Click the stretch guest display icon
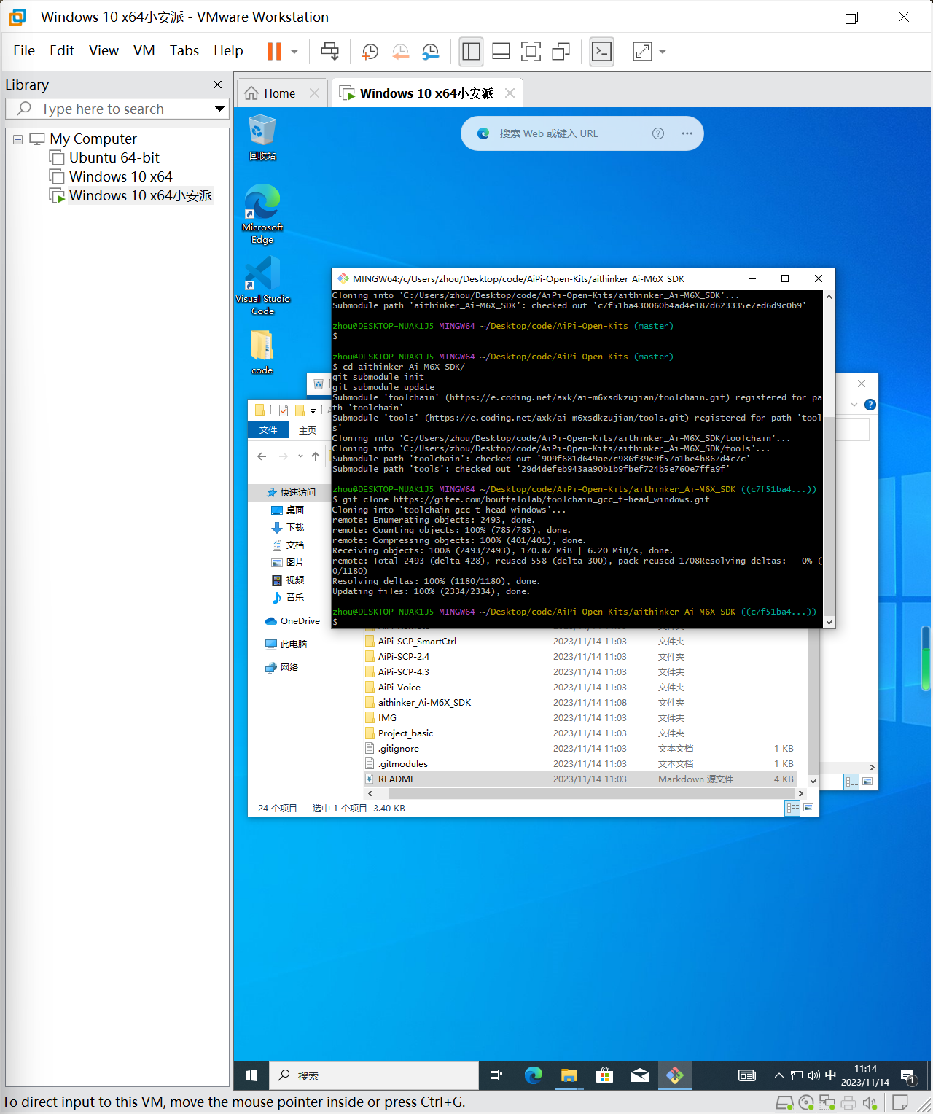Viewport: 933px width, 1114px height. coord(642,51)
